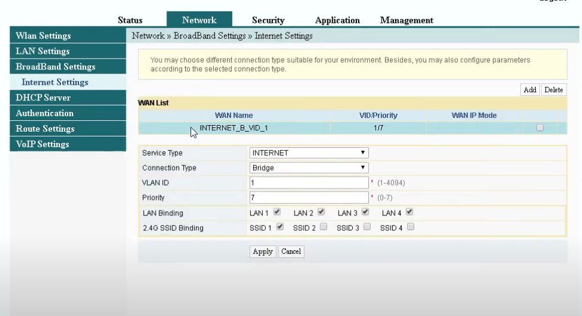Focus the VLAN ID input field
The width and height of the screenshot is (582, 316).
tap(309, 183)
